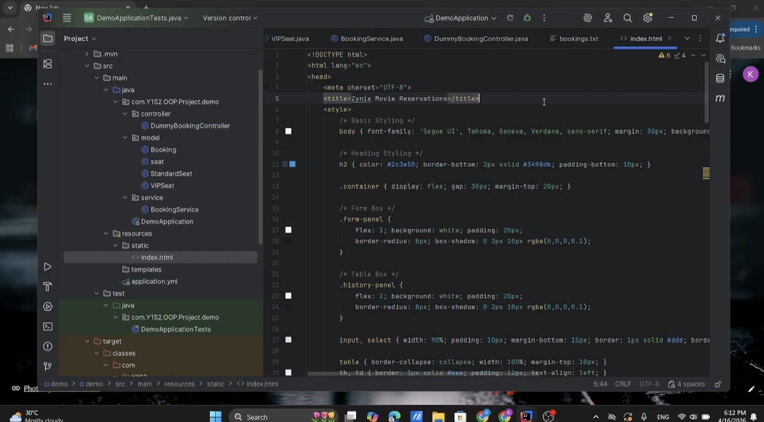764x422 pixels.
Task: Click the 6 warnings indicator
Action: click(x=666, y=55)
